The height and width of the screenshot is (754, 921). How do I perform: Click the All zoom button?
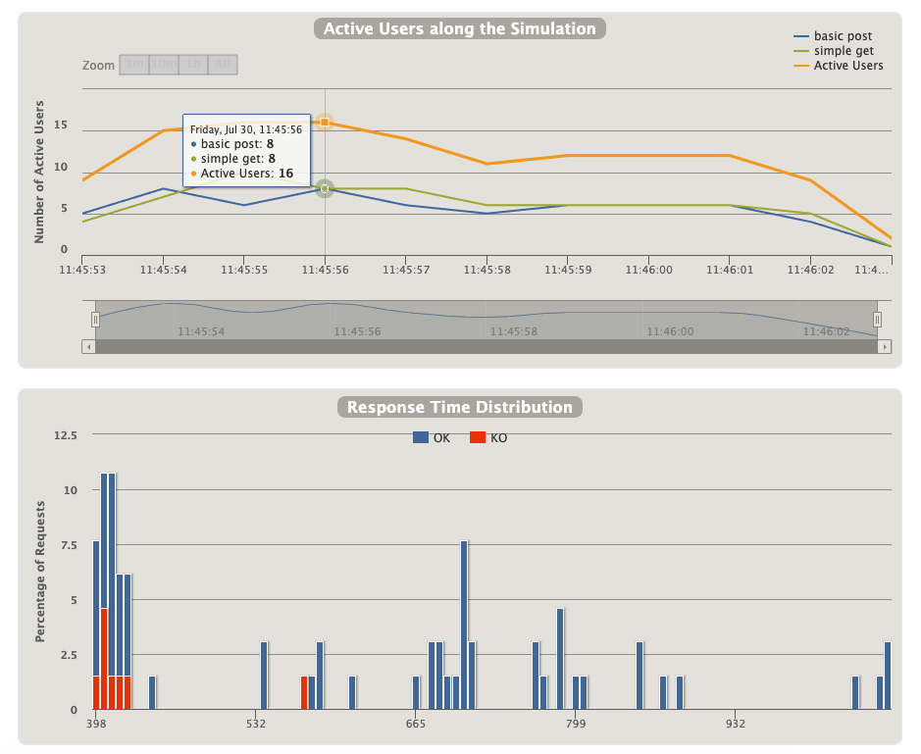coord(223,65)
